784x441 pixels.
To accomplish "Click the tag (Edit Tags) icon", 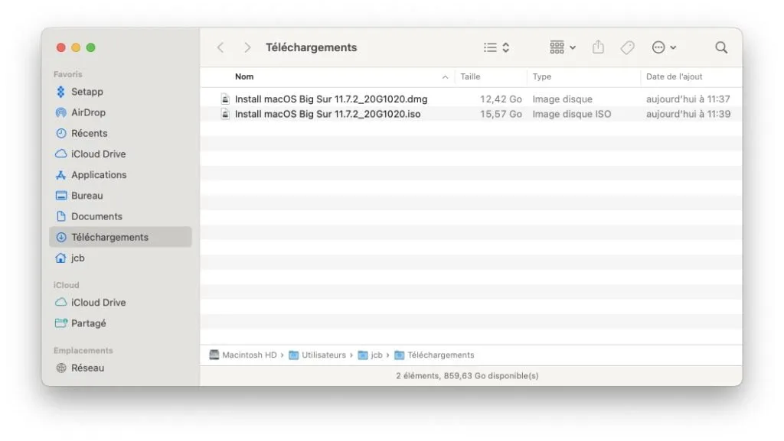I will point(628,47).
